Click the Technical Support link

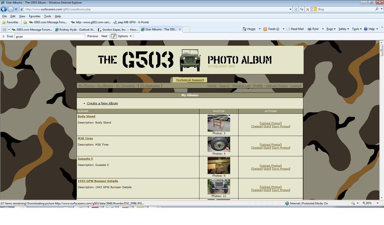click(190, 80)
